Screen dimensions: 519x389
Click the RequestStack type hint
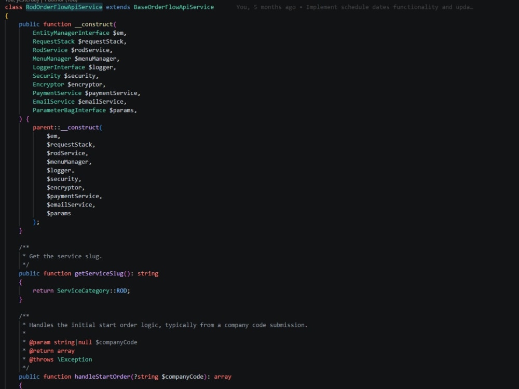click(53, 41)
